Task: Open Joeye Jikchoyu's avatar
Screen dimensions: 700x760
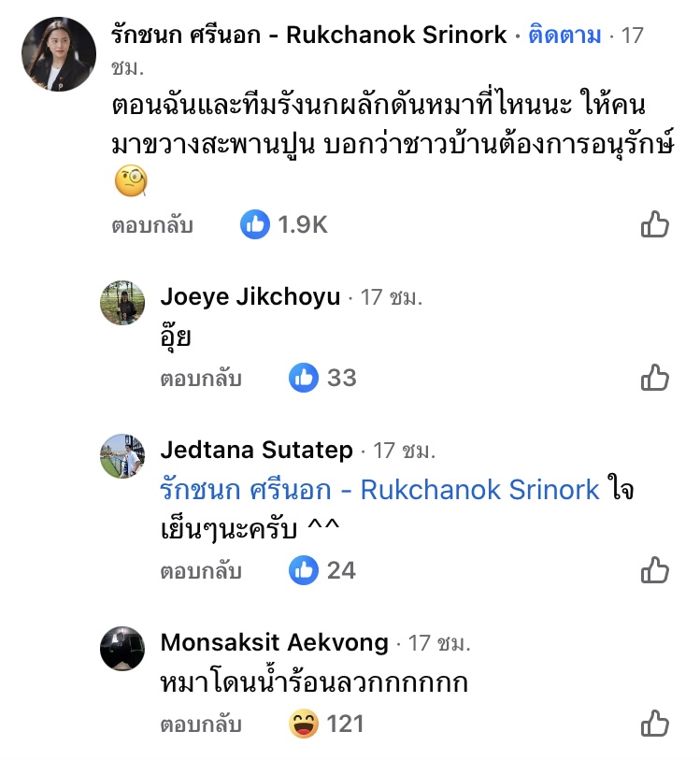Action: (121, 303)
